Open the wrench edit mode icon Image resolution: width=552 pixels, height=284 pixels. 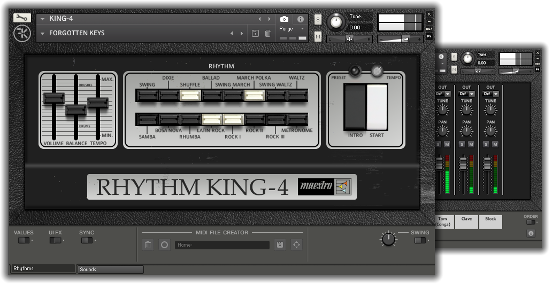[x=22, y=18]
